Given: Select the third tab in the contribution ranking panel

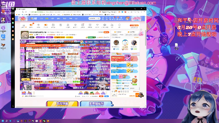Looking at the screenshot, I should coord(128,35).
